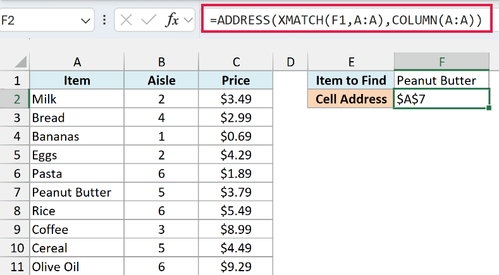Click the aisle value for Bananas
Screen dimensions: 499x275
click(x=161, y=136)
